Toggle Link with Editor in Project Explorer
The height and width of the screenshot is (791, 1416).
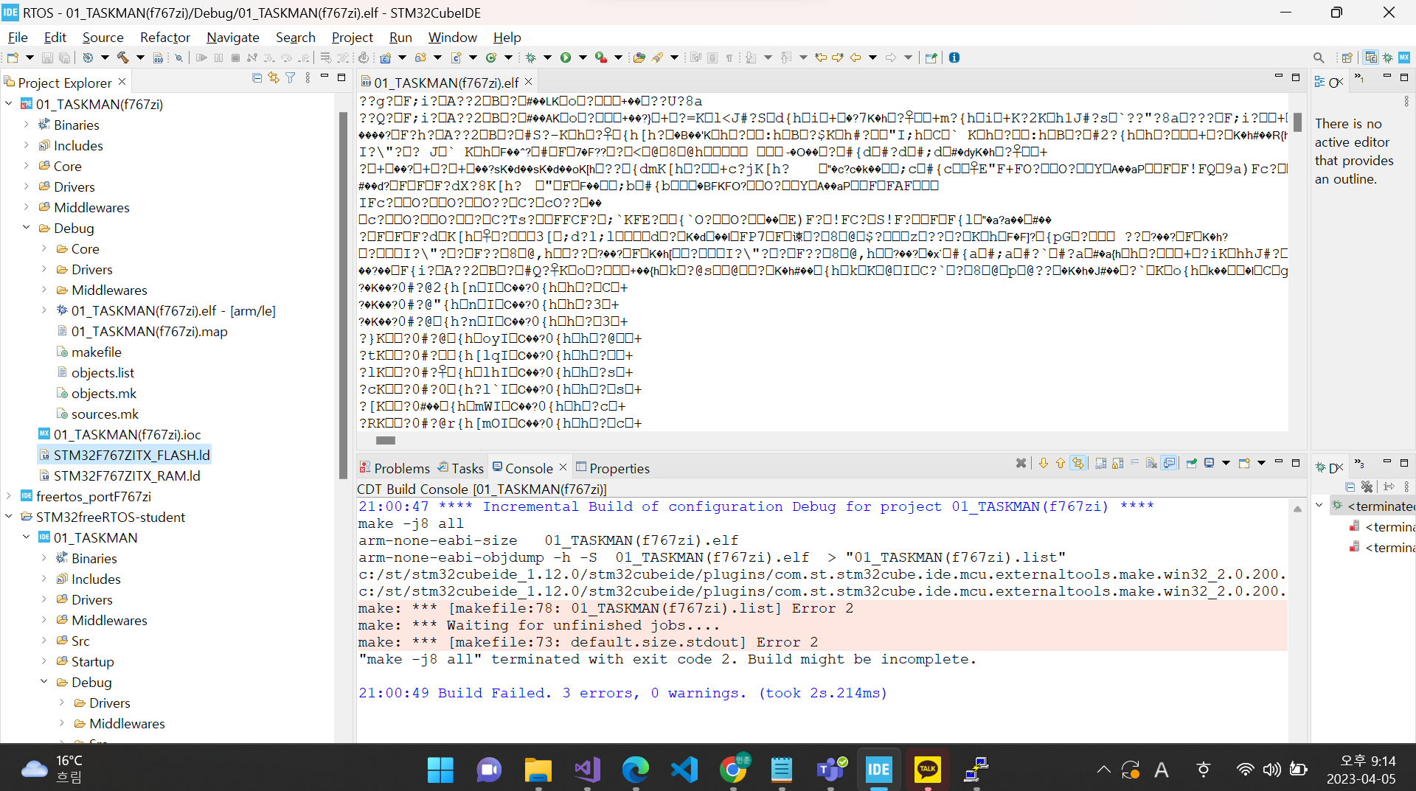pos(274,78)
